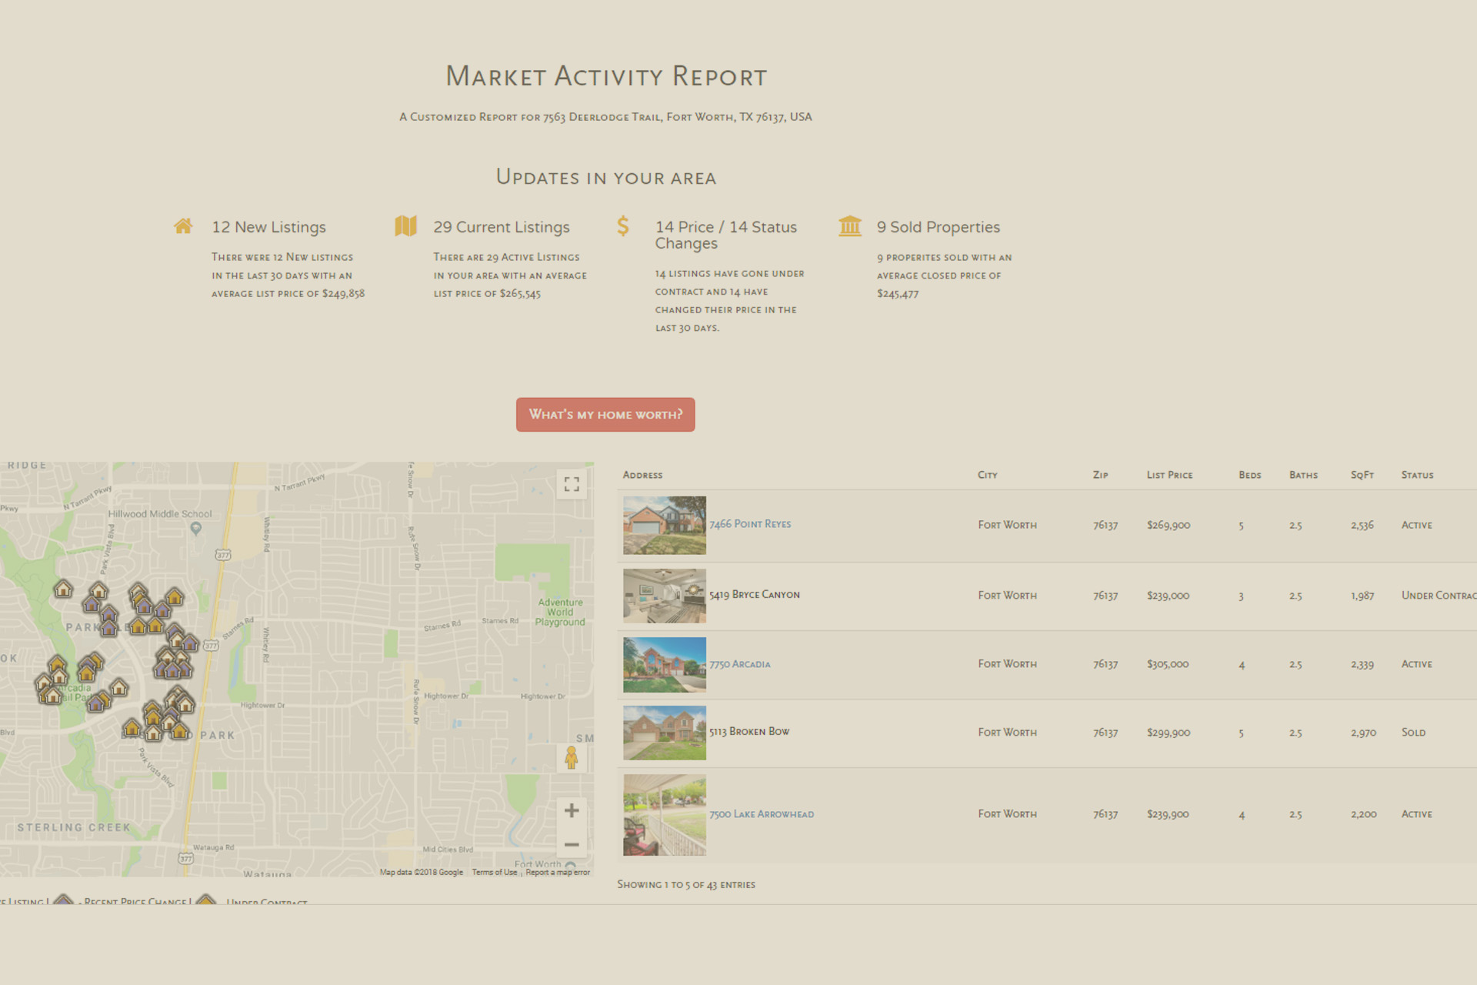Click the dollar sign icon for Price Changes
This screenshot has height=985, width=1477.
click(623, 226)
